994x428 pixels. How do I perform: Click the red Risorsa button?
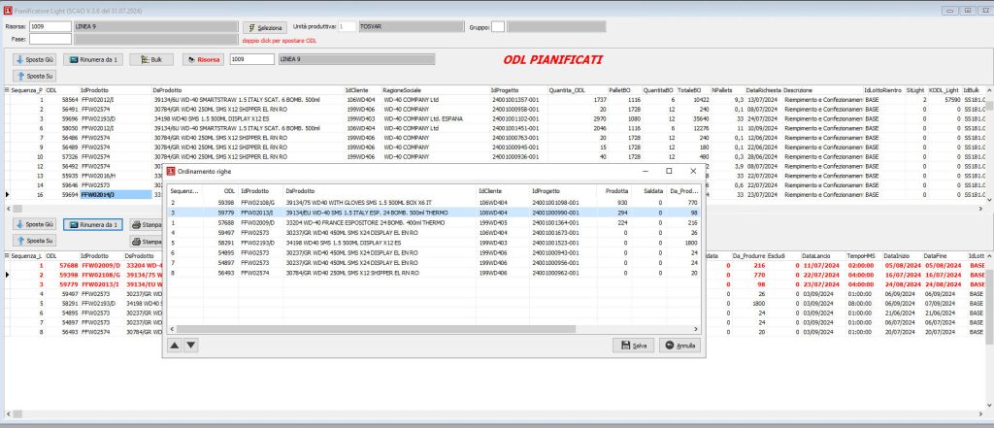click(x=203, y=59)
